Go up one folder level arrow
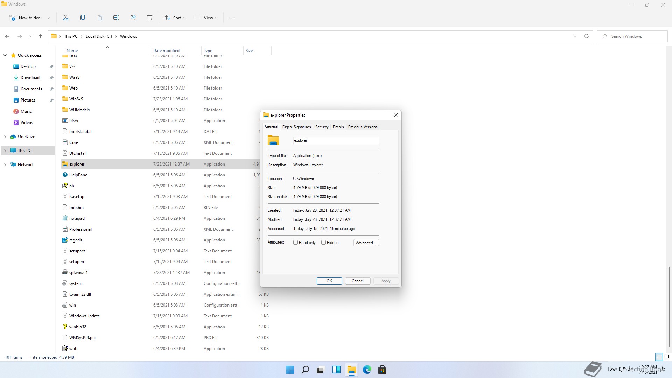Viewport: 672px width, 378px height. pos(40,36)
